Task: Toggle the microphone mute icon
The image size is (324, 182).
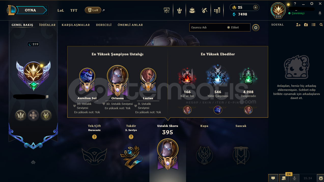Action: click(x=294, y=178)
